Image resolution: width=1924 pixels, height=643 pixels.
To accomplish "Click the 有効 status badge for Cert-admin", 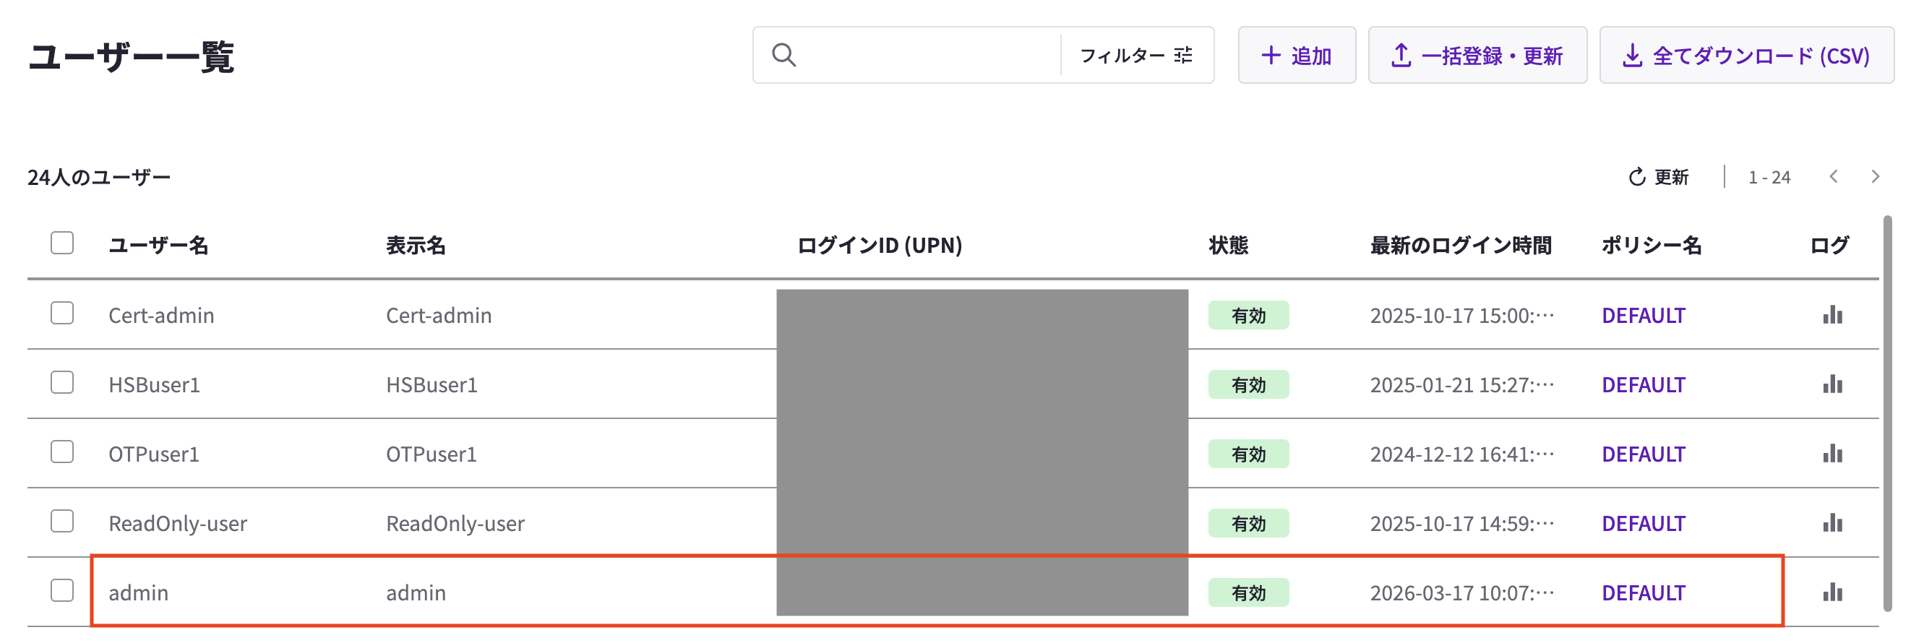I will click(x=1249, y=315).
